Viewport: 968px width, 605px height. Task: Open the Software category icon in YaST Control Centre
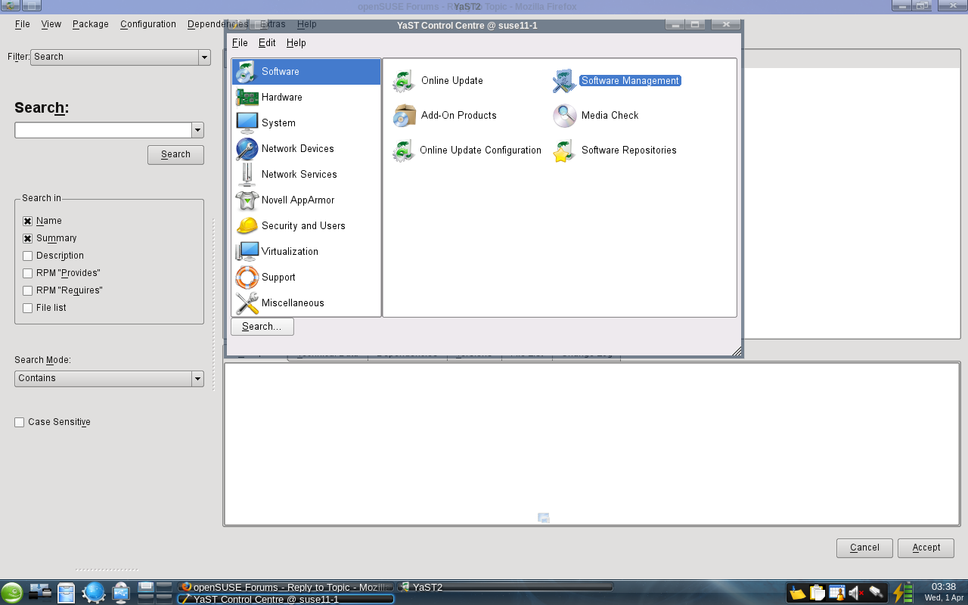[247, 72]
